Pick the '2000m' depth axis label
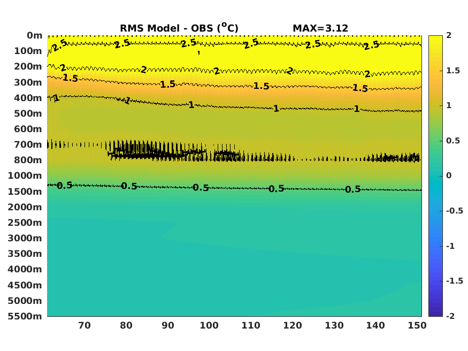The height and width of the screenshot is (351, 468). (x=25, y=207)
